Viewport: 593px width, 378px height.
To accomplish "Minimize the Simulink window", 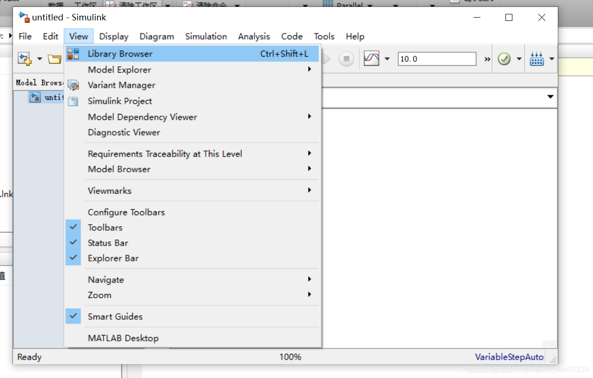I will pyautogui.click(x=477, y=17).
